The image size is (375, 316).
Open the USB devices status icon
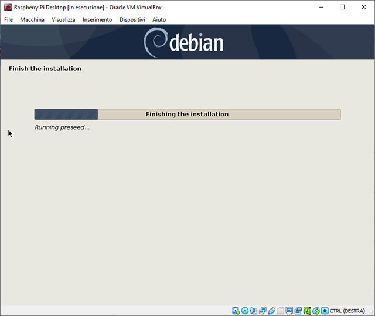[x=271, y=310]
